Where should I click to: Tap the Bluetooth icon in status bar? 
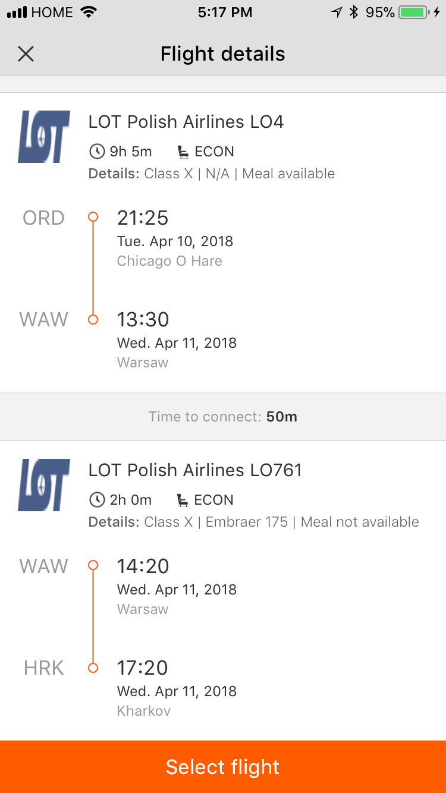[354, 12]
